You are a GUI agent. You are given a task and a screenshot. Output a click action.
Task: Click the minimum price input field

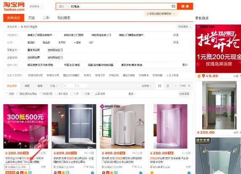[69, 86]
